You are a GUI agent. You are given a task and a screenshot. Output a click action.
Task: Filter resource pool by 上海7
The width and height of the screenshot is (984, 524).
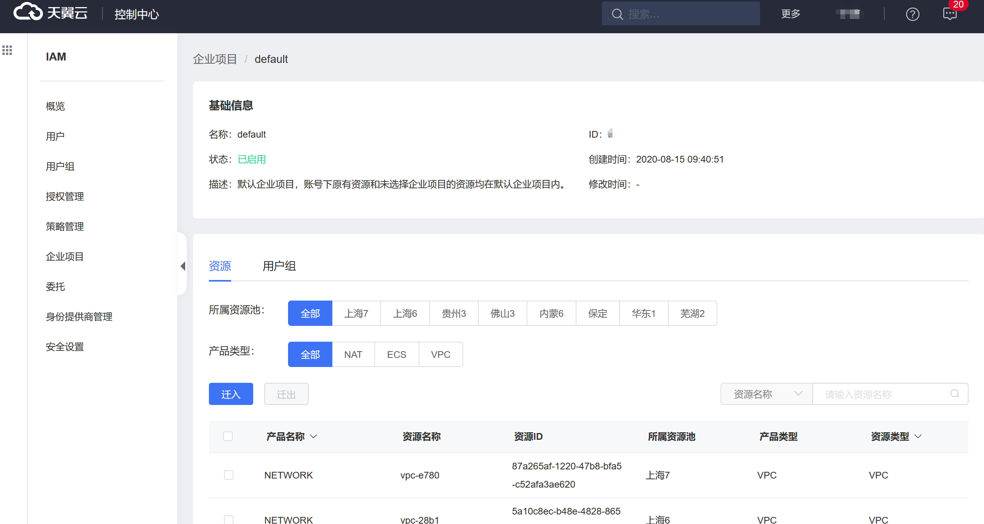coord(356,313)
